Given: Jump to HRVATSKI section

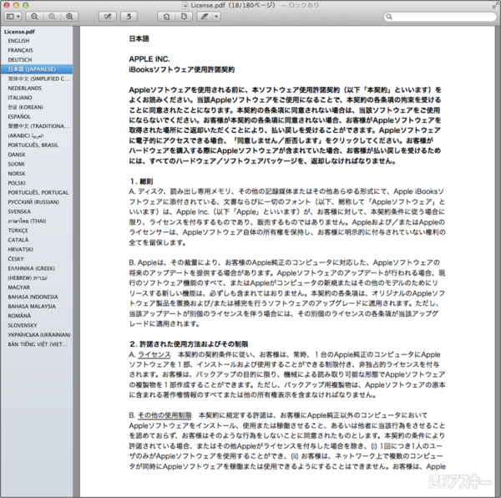Looking at the screenshot, I should click(x=20, y=249).
